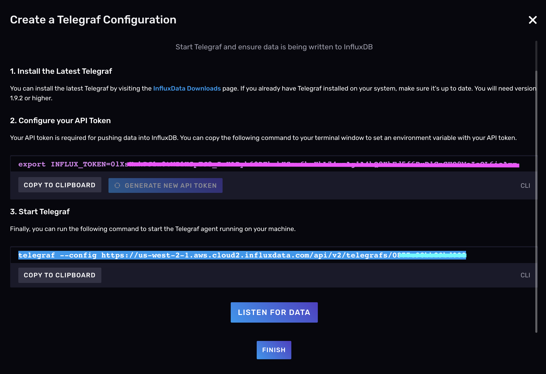Click the refresh icon in Generate New API Token

pyautogui.click(x=117, y=185)
